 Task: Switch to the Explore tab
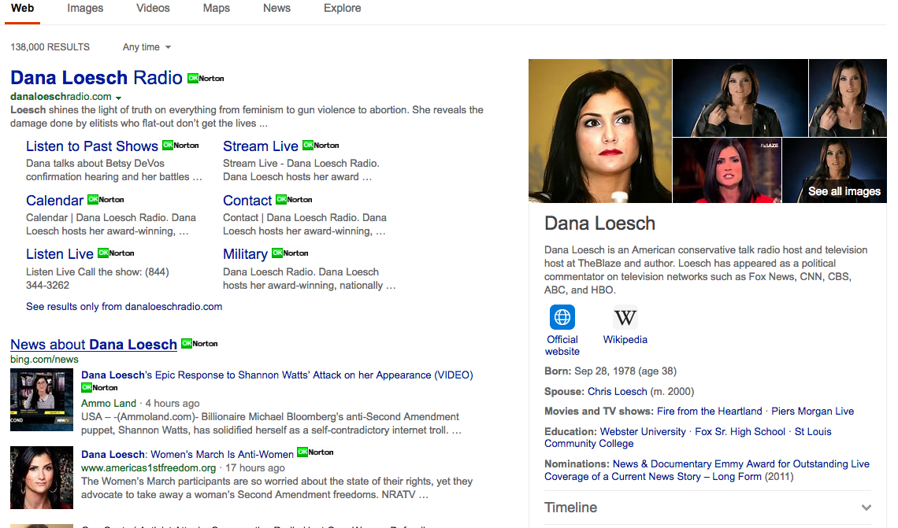coord(343,8)
